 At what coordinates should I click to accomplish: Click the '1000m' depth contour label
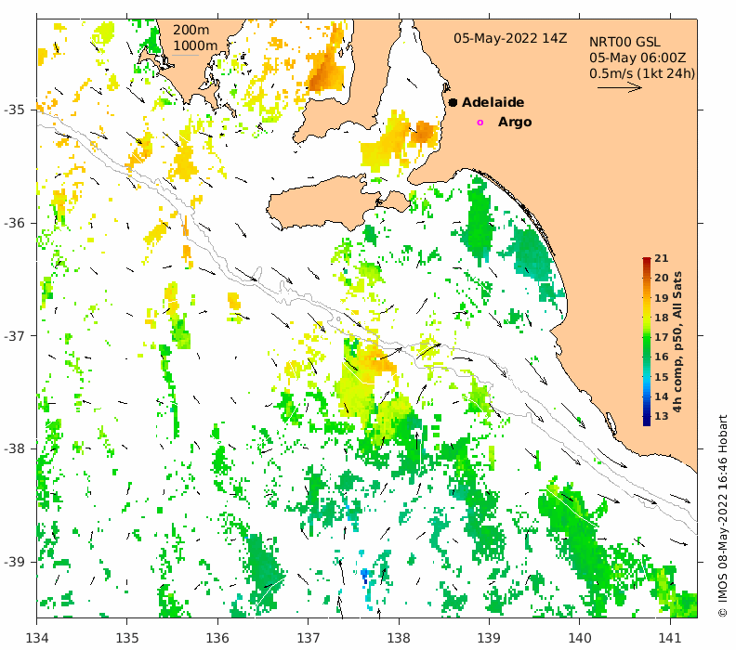(195, 45)
